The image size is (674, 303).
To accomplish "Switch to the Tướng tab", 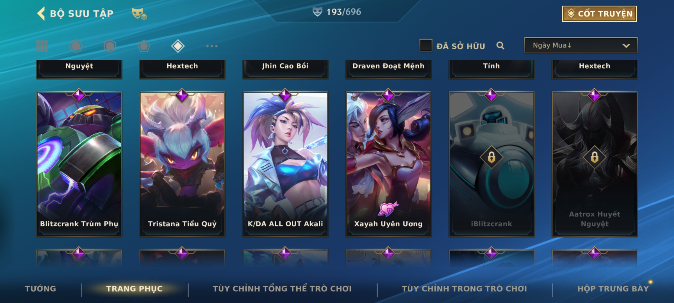I will tap(40, 289).
